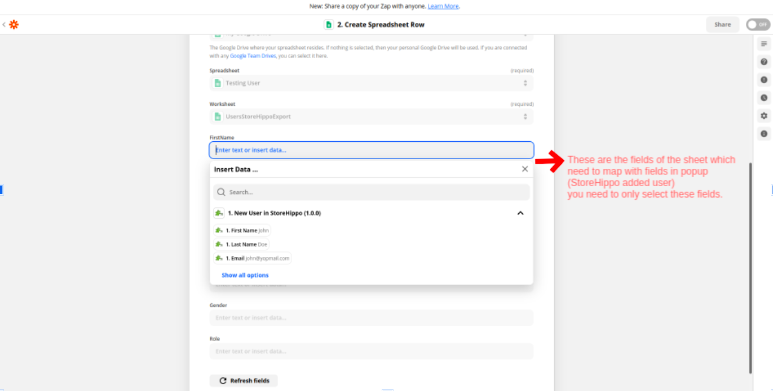This screenshot has height=391, width=773.
Task: Open the Spreadsheet dropdown showing Testing User
Action: pyautogui.click(x=372, y=83)
